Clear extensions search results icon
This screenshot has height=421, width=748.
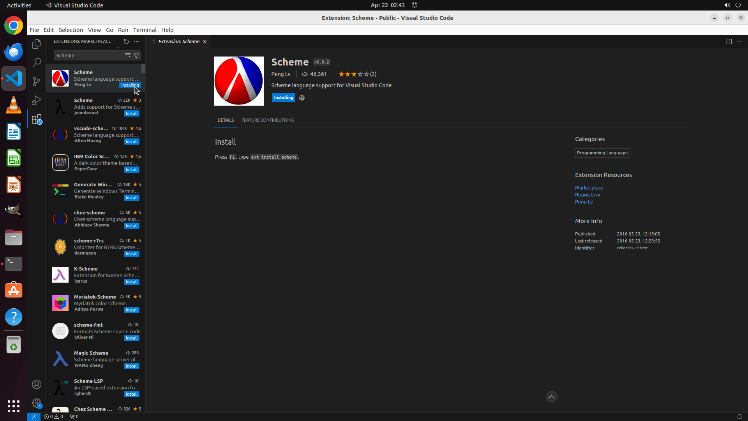(127, 55)
